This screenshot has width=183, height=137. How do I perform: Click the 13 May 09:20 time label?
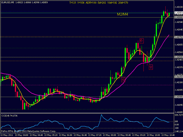pos(139,135)
